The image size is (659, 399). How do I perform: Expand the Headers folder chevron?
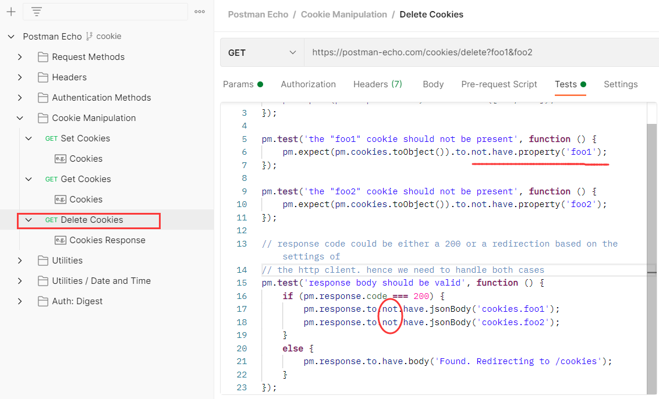(20, 77)
